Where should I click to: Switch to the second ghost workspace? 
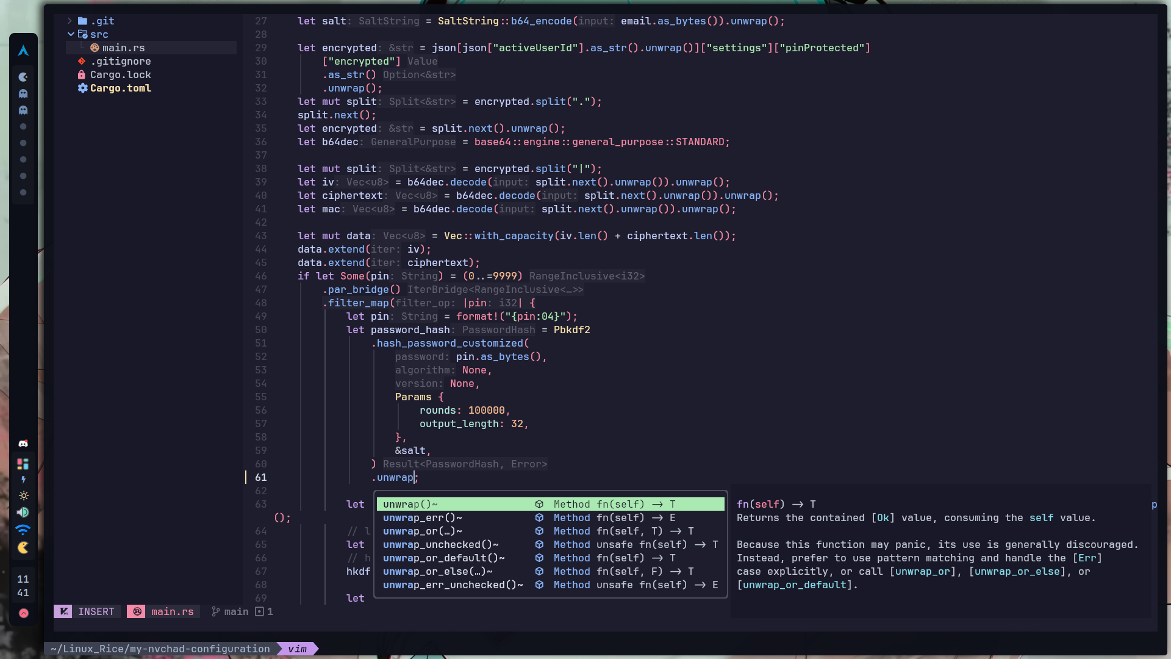coord(23,110)
